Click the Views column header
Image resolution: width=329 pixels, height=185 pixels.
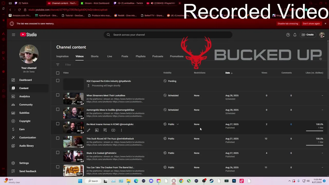tap(264, 73)
